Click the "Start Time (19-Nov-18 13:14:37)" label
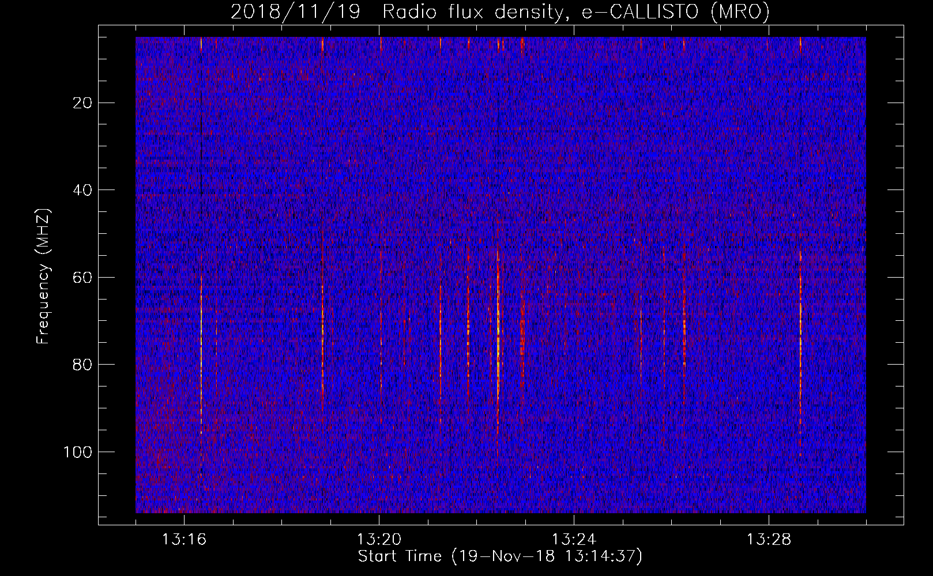 (500, 556)
